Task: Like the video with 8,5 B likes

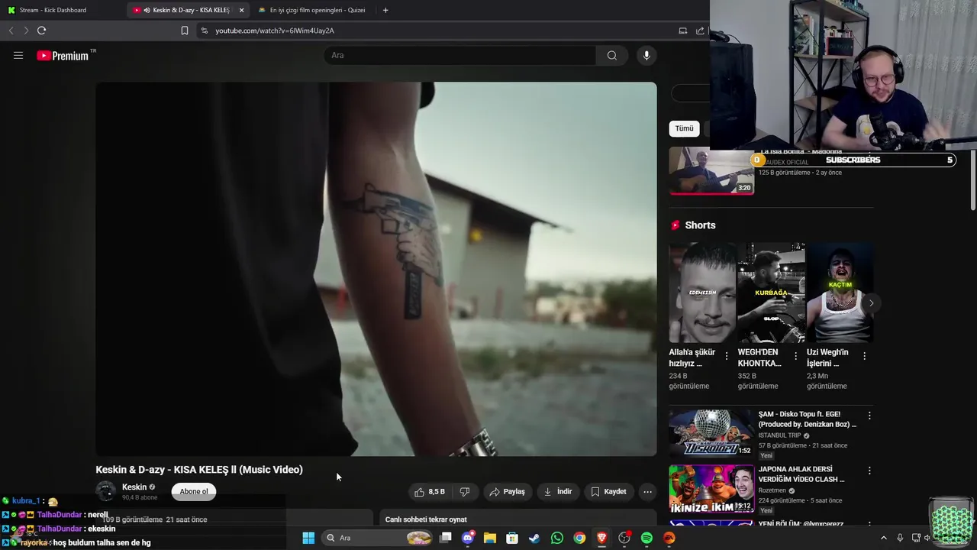Action: pyautogui.click(x=430, y=491)
